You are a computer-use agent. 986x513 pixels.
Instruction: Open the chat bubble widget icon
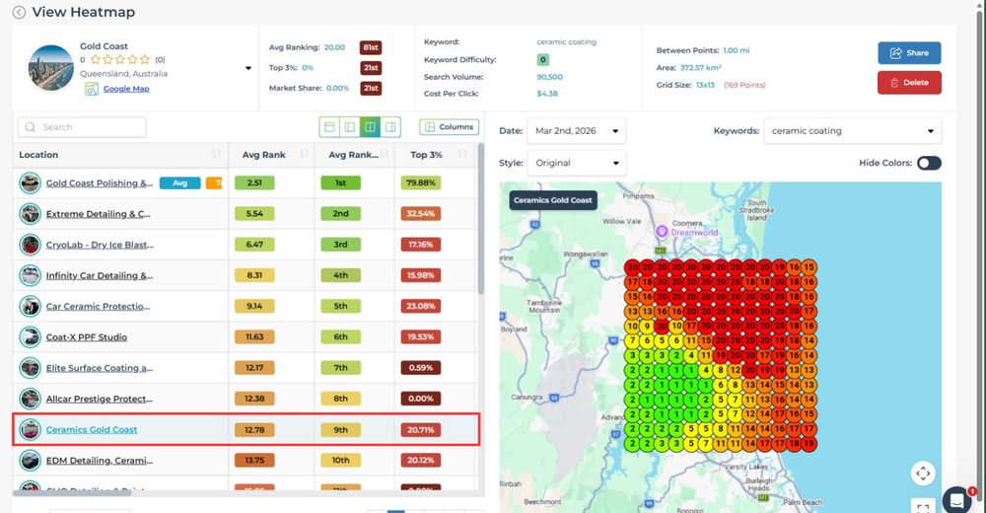[x=956, y=500]
